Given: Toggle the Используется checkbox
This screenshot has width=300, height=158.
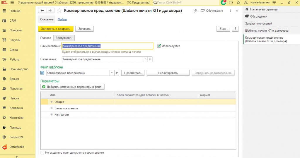Looking at the screenshot, I should click(159, 46).
